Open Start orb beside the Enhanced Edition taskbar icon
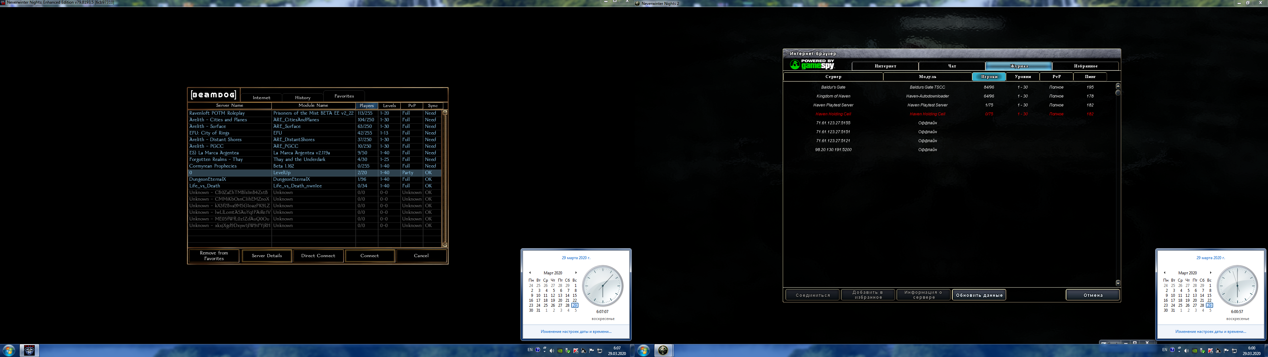 9,351
